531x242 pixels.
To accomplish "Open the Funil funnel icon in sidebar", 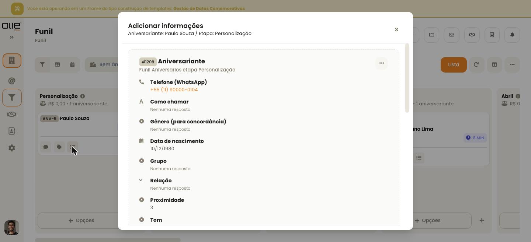I will [x=12, y=98].
